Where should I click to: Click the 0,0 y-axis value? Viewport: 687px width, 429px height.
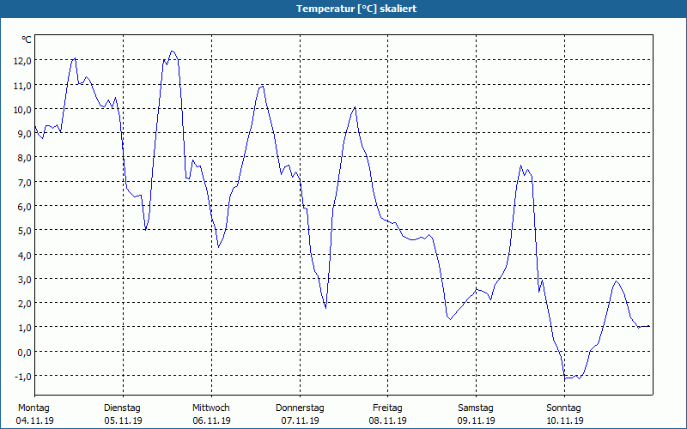coord(25,353)
